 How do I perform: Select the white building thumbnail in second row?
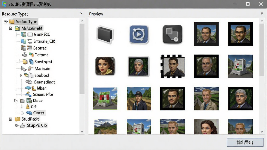point(240,66)
